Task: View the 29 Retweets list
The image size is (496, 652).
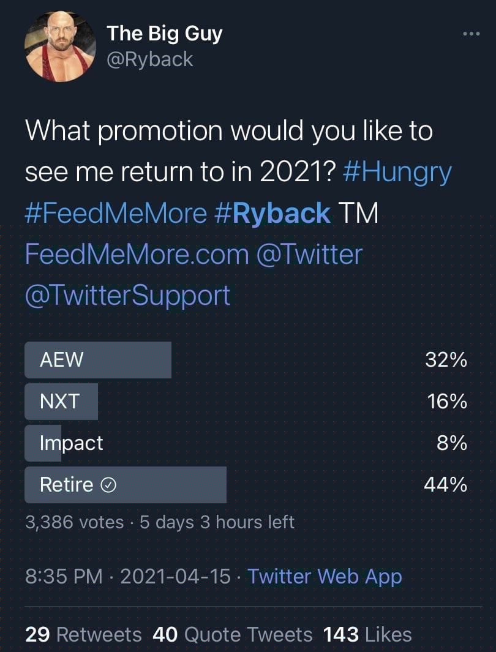Action: click(x=83, y=635)
